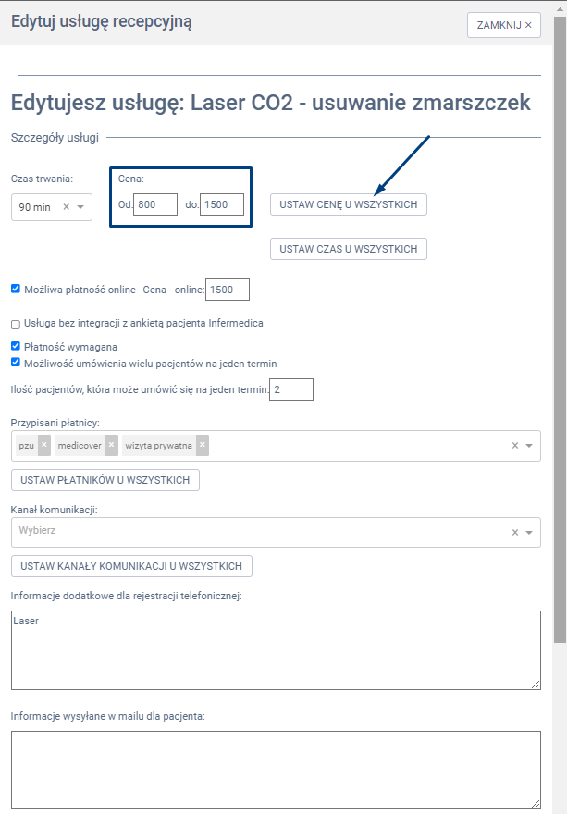
Task: Expand the Przypisani płatnicy dropdown arrow
Action: (x=529, y=445)
